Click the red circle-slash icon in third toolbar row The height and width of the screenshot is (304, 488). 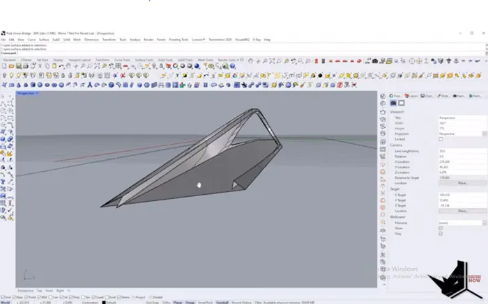[x=340, y=85]
